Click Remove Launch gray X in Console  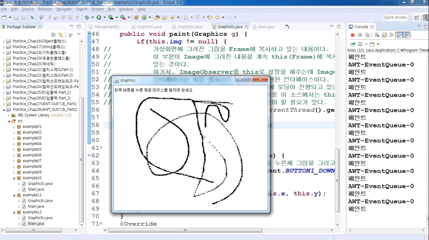(x=360, y=35)
